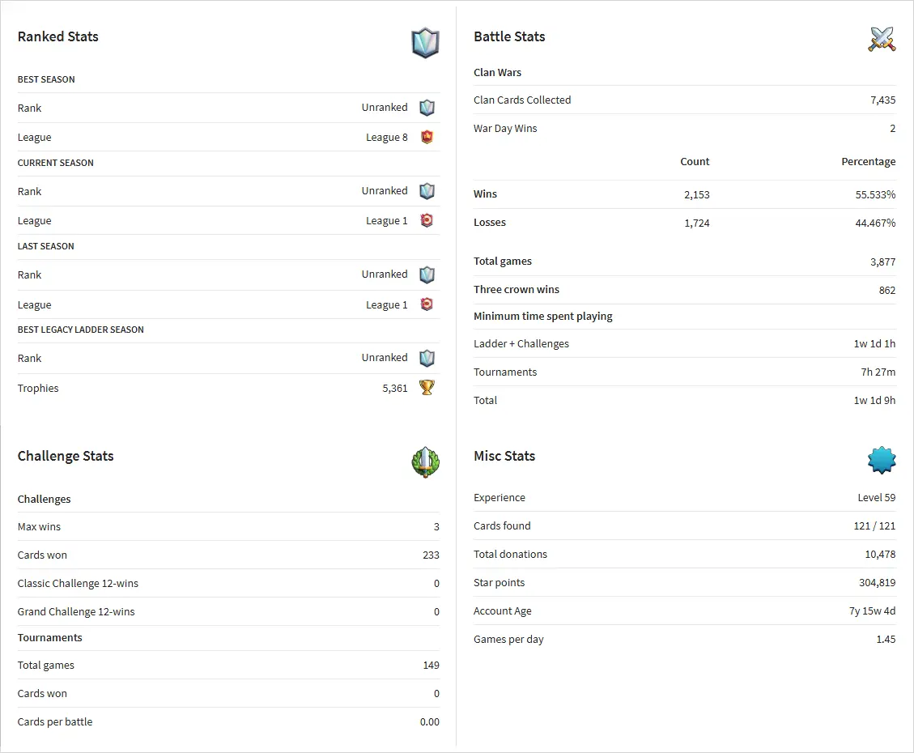Screen dimensions: 914x753
Task: Click the Last Season League 1 badge icon
Action: tap(427, 304)
